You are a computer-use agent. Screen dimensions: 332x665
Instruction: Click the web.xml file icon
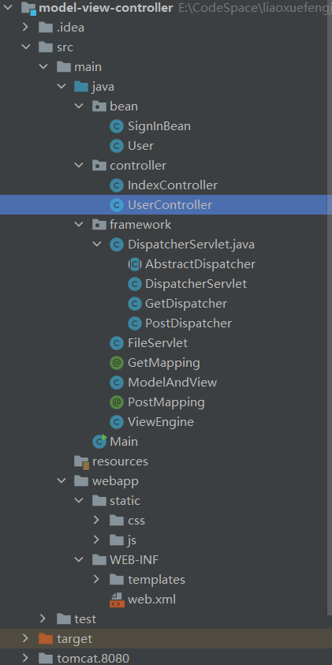(117, 600)
